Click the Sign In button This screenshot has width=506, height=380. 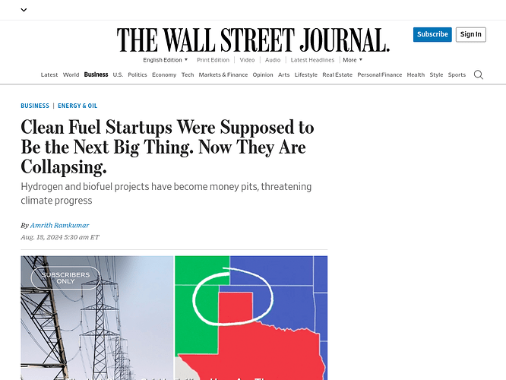(471, 34)
